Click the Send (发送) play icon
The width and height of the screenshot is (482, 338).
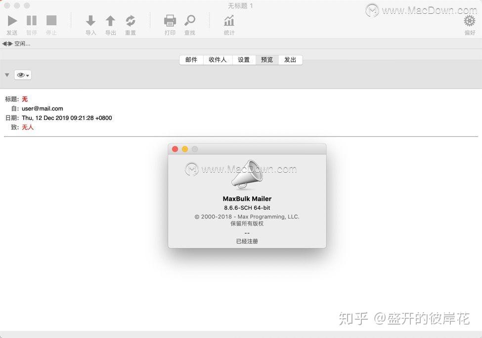coord(12,21)
